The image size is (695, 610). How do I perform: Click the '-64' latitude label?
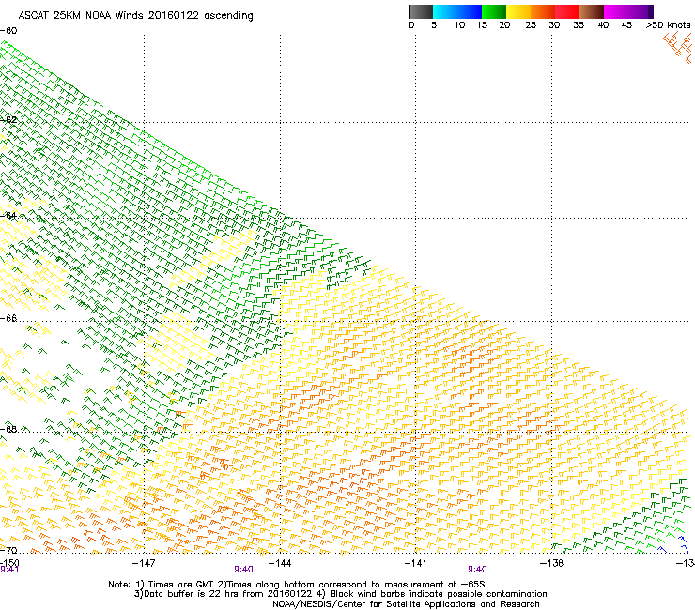8,216
